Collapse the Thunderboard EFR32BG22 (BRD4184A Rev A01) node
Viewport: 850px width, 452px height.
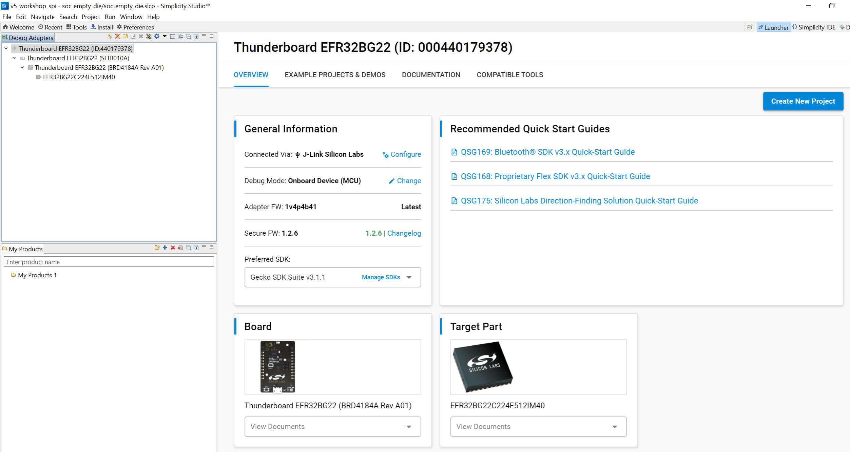click(x=22, y=67)
